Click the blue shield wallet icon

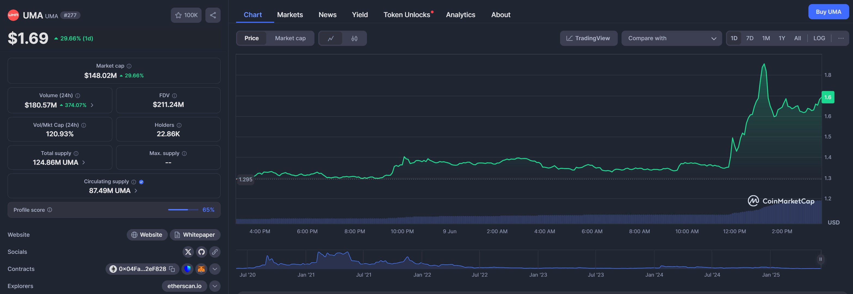point(187,269)
